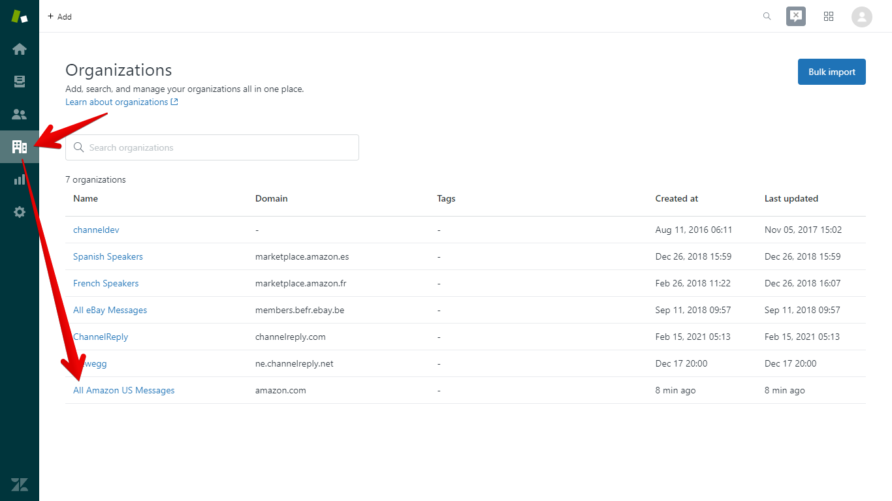The width and height of the screenshot is (892, 501).
Task: Click the Zendesk logo at sidebar bottom
Action: 20,484
